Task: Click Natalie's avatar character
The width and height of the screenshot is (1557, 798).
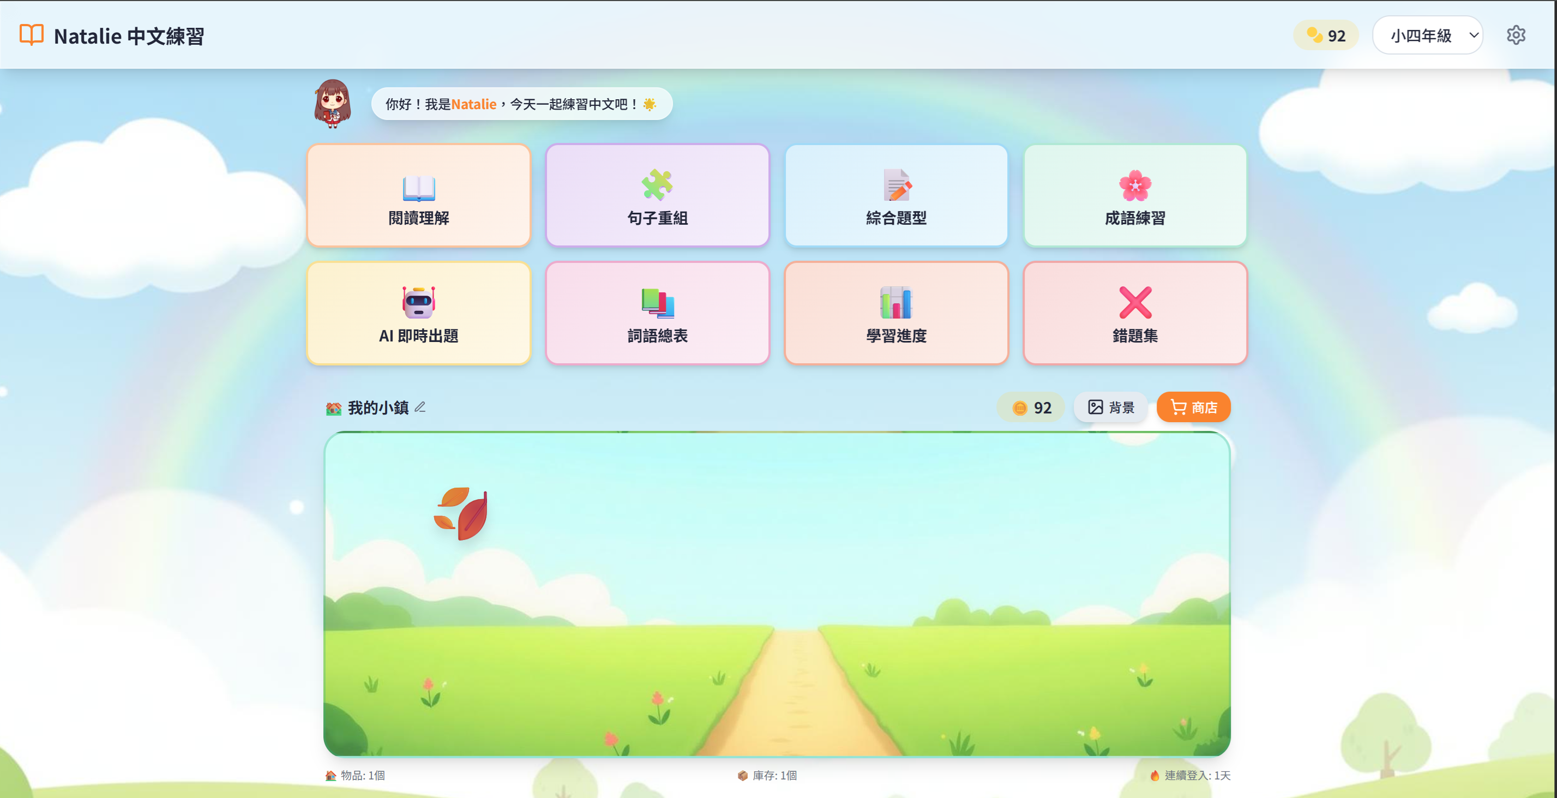Action: pos(332,104)
